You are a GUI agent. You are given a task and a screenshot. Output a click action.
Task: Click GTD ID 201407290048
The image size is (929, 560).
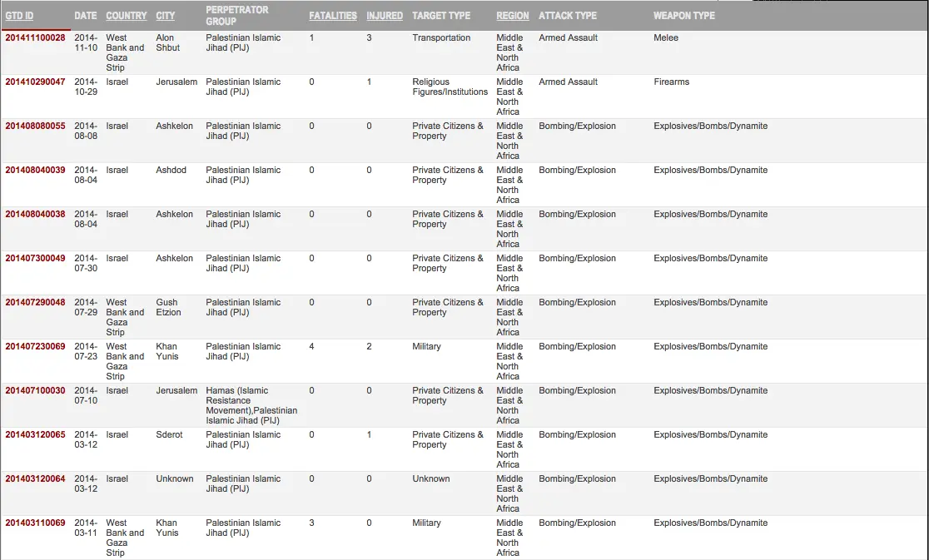tap(35, 303)
